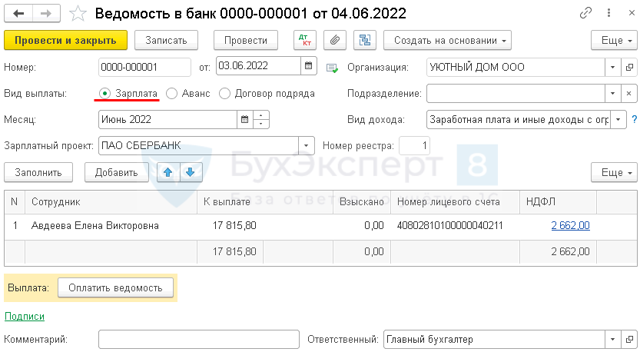Expand the Ответственный dropdown
This screenshot has width=640, height=352.
(x=612, y=339)
